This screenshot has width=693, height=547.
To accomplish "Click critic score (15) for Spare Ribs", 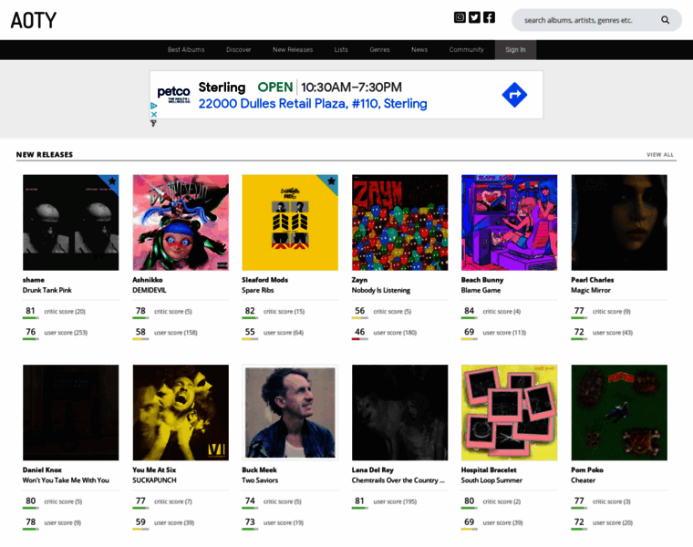I will click(x=284, y=312).
